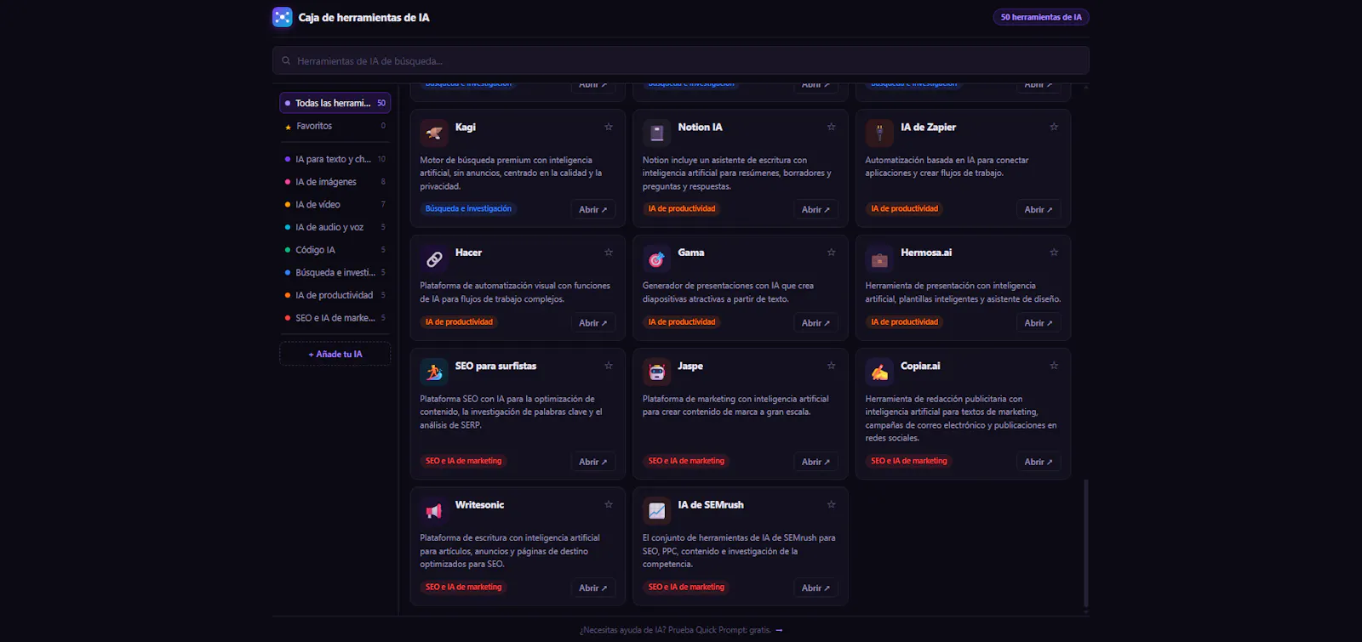
Task: Click Gama's IA de productividad tag
Action: pos(682,321)
